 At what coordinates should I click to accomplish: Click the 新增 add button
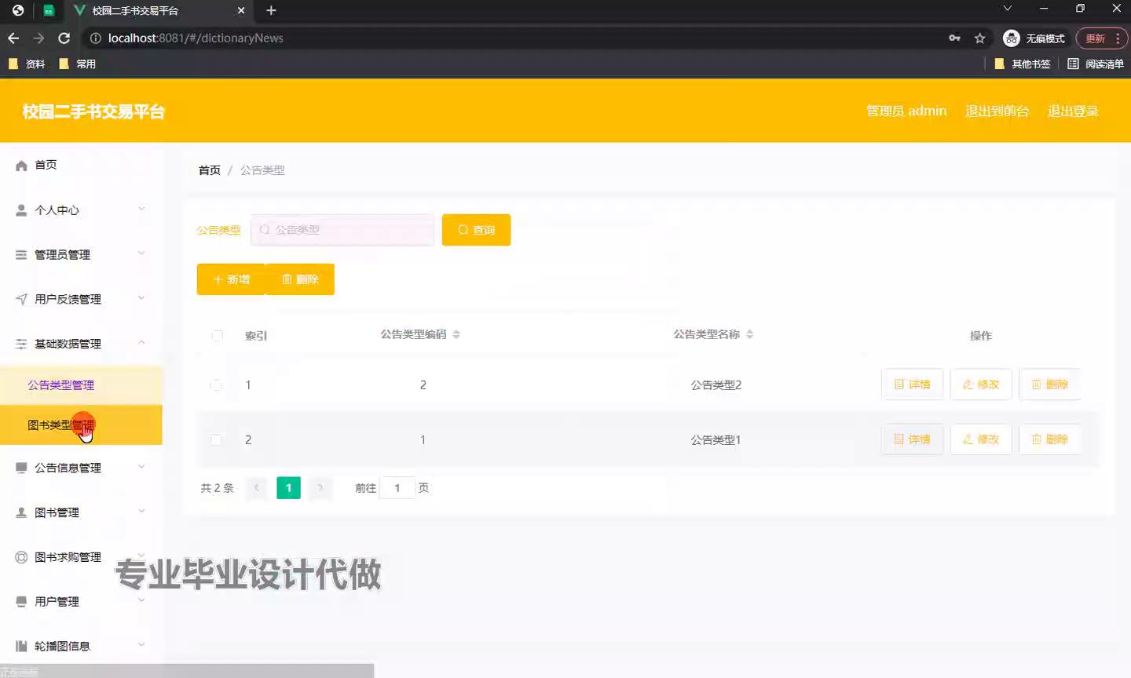[x=231, y=279]
